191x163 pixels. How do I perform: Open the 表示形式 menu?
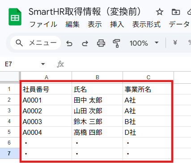tap(146, 24)
